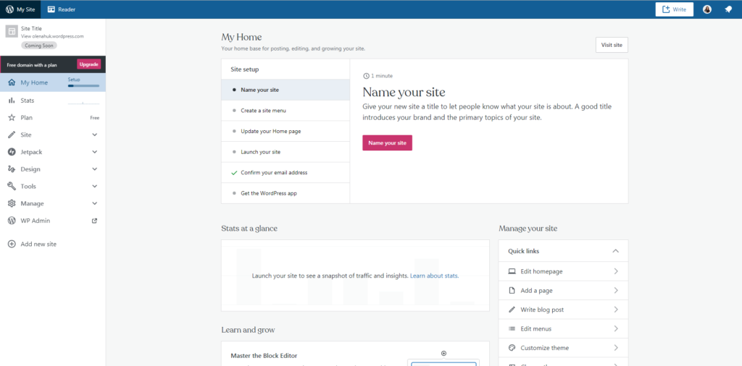Click the Confirm your email address step
Screen dimensions: 742x366
[285, 173]
